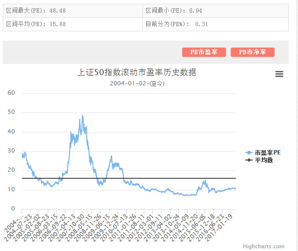Click x-axis date label 2017-01-19
Viewport: 298px width, 251px height.
pyautogui.click(x=219, y=228)
